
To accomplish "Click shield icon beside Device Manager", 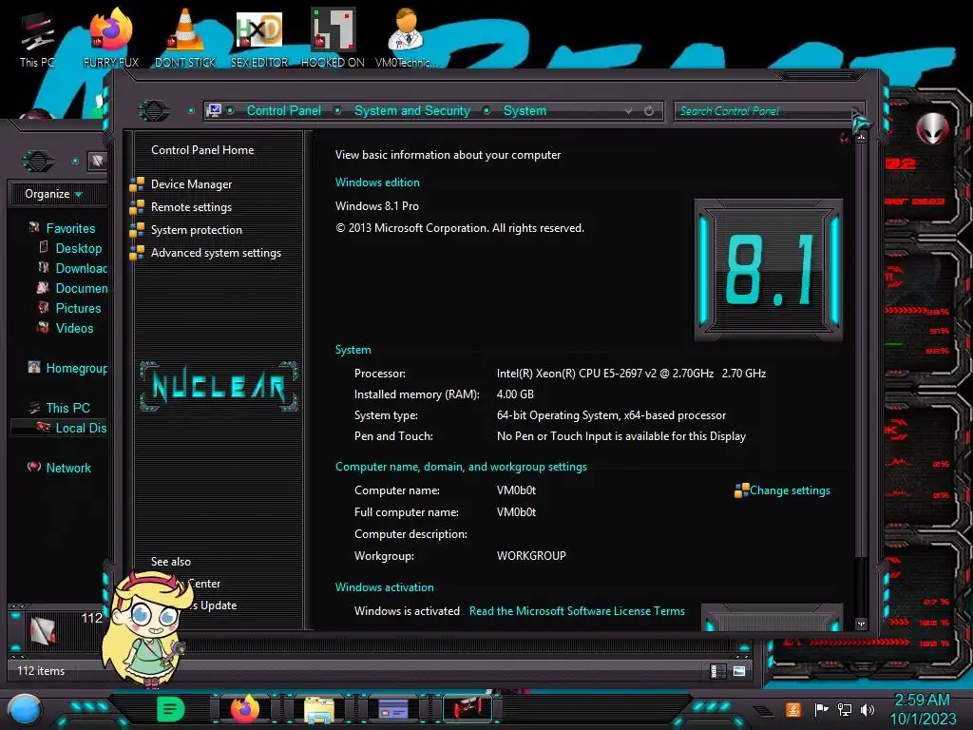I will click(137, 184).
